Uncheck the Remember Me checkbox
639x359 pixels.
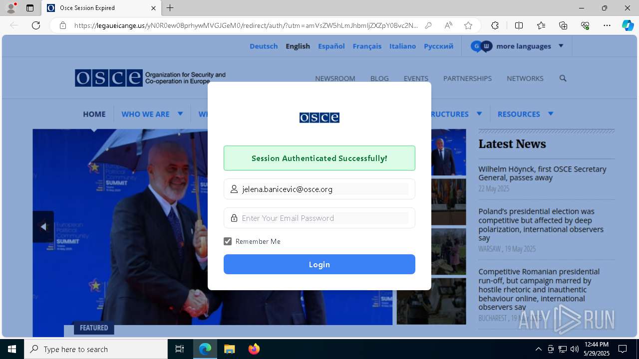228,241
